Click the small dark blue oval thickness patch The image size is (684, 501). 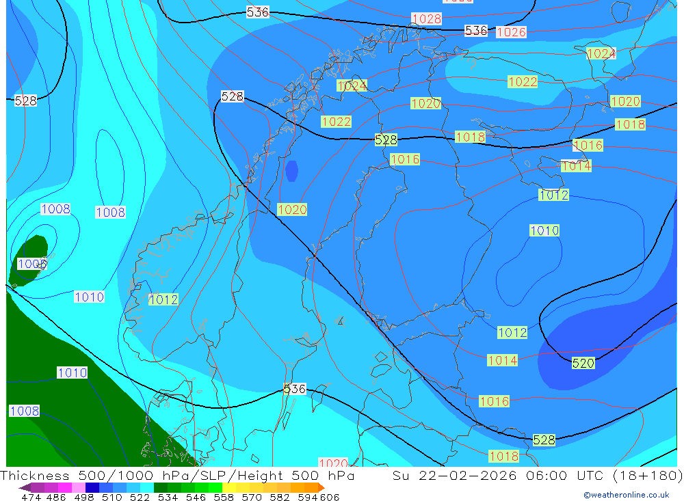pos(291,170)
